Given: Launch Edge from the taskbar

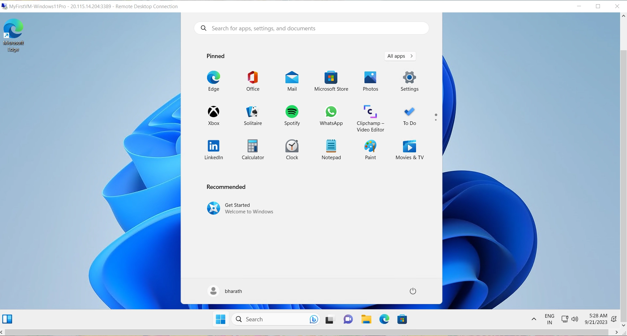Looking at the screenshot, I should pos(384,319).
